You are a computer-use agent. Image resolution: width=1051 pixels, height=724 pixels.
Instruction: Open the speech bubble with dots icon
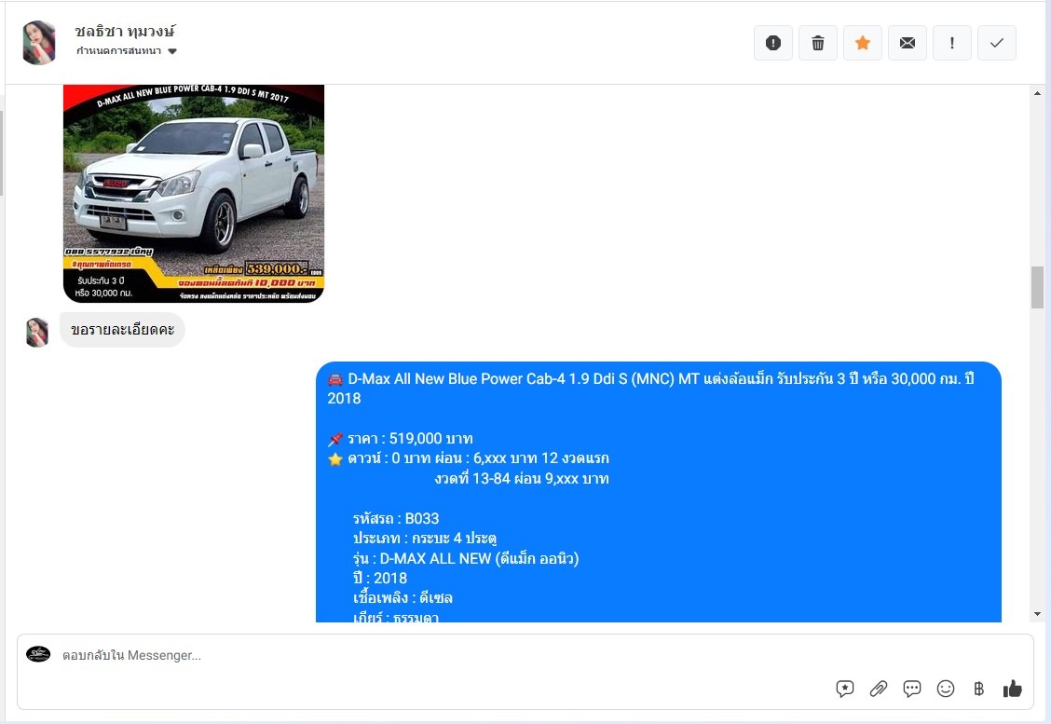pos(911,689)
